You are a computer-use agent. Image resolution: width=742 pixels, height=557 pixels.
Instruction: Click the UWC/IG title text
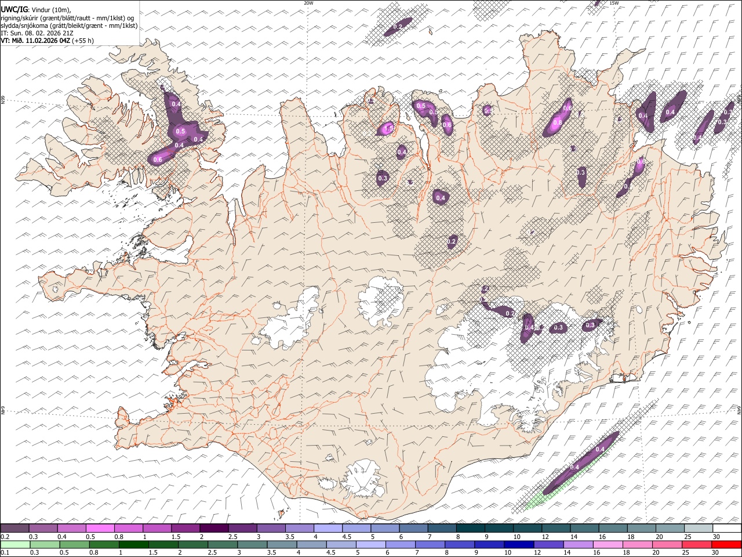tap(13, 9)
